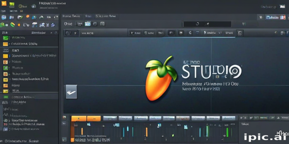Click the multicolored icon in the top-right tab strip
The height and width of the screenshot is (144, 289).
(x=283, y=17)
